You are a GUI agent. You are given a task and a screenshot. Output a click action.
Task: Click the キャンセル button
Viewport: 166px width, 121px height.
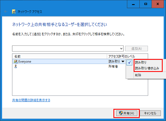[150, 113]
